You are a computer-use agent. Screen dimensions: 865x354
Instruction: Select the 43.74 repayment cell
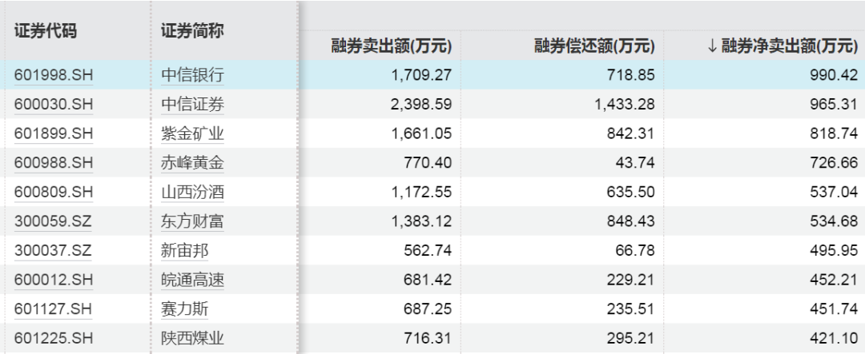point(635,163)
